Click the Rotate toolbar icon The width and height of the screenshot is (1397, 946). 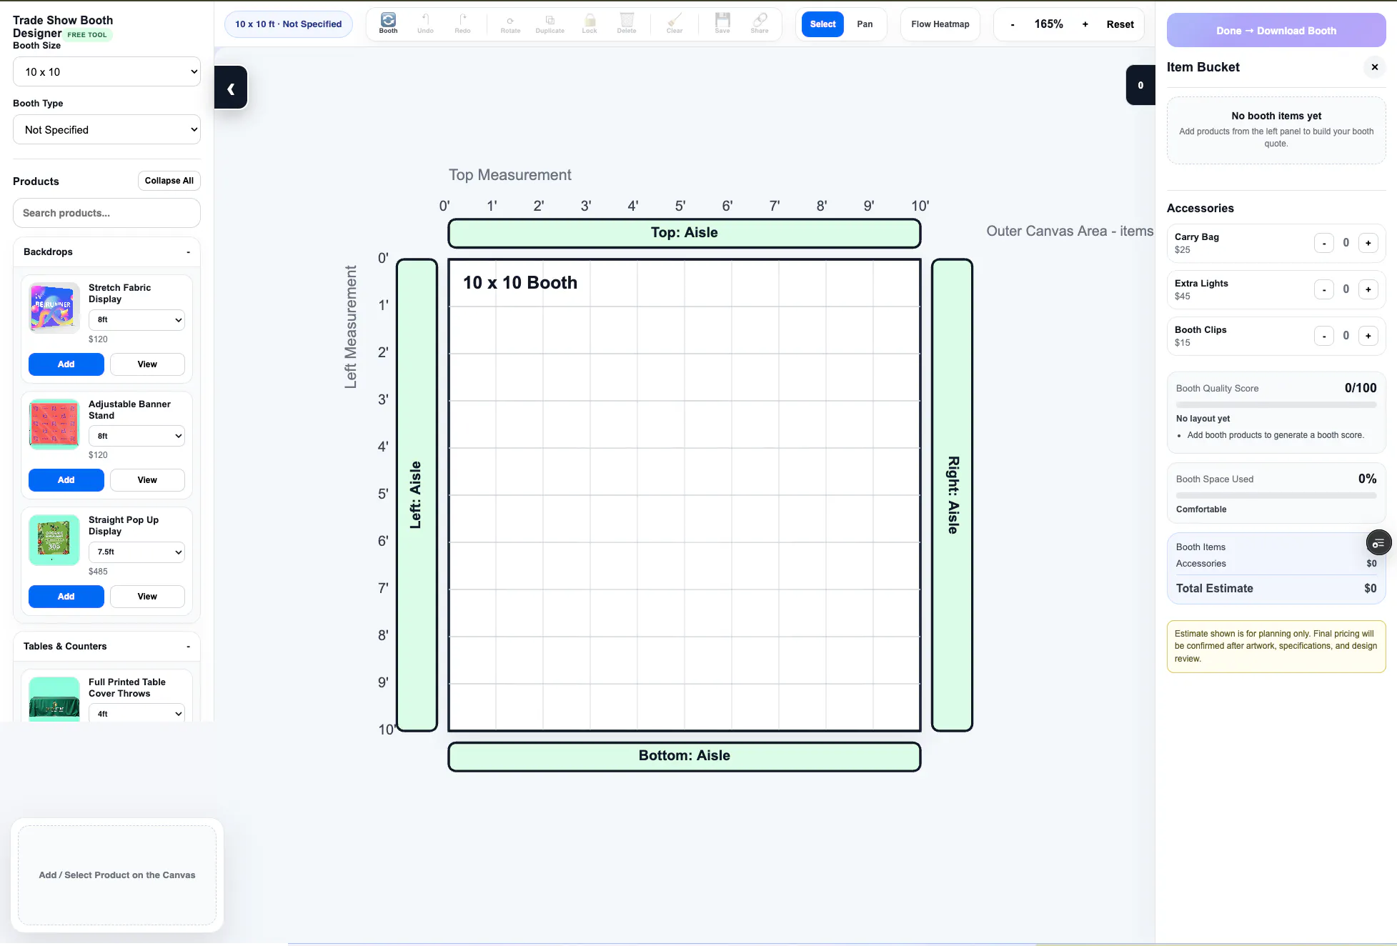click(510, 24)
